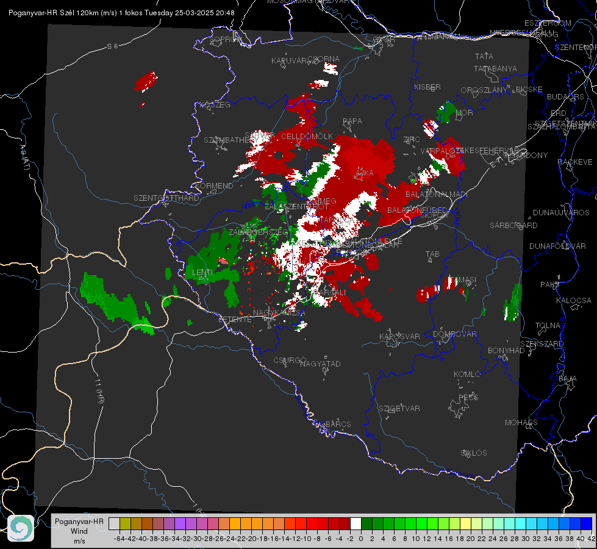Select the PAKS town label
597x549 pixels.
click(x=549, y=285)
